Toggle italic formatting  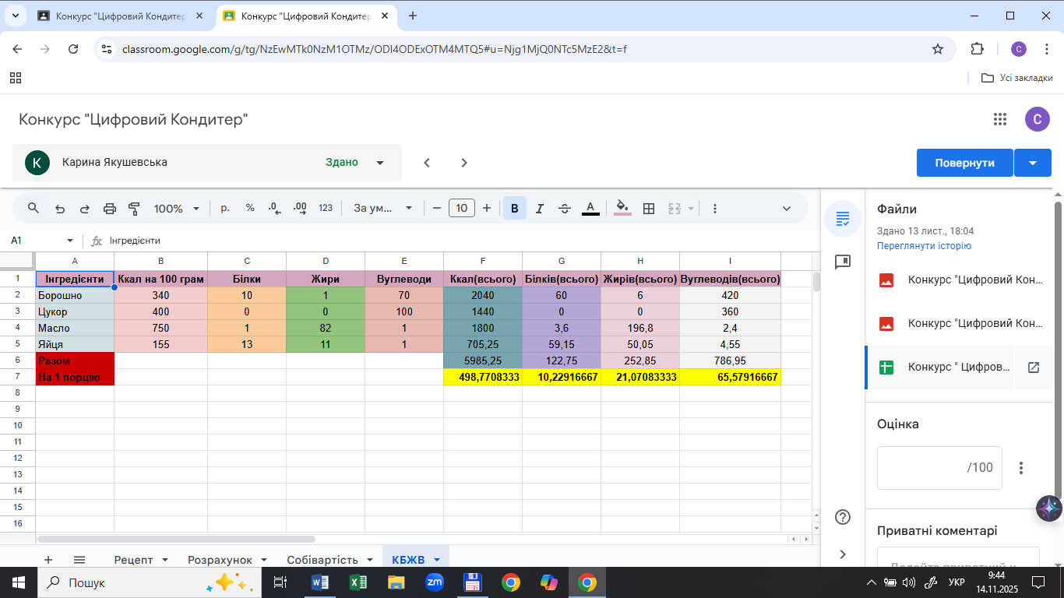pos(539,209)
